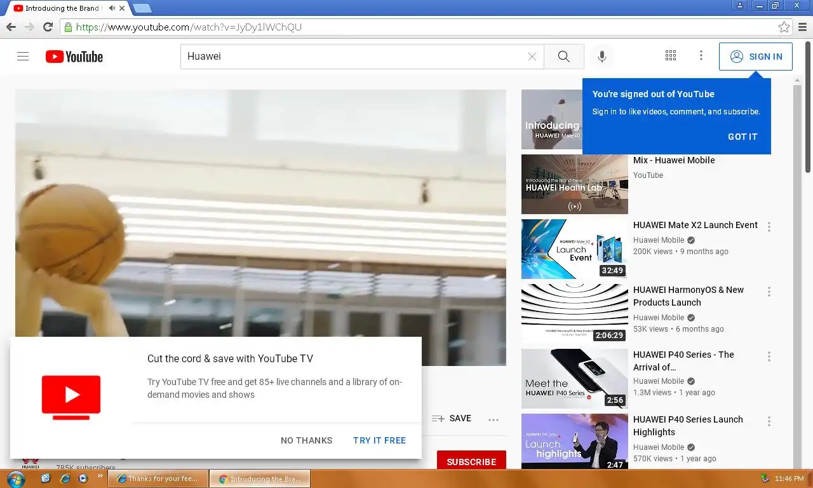
Task: Click the YouTube TV logo in promo
Action: click(x=71, y=397)
